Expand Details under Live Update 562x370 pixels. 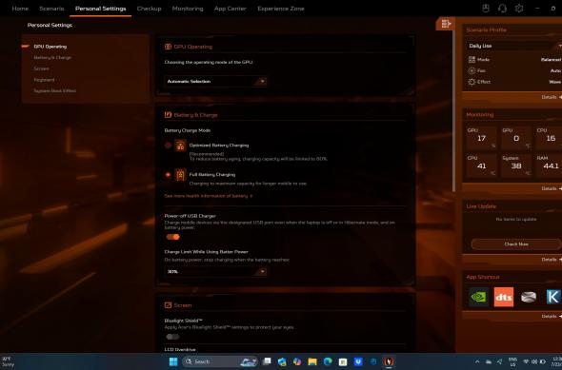[x=552, y=259]
